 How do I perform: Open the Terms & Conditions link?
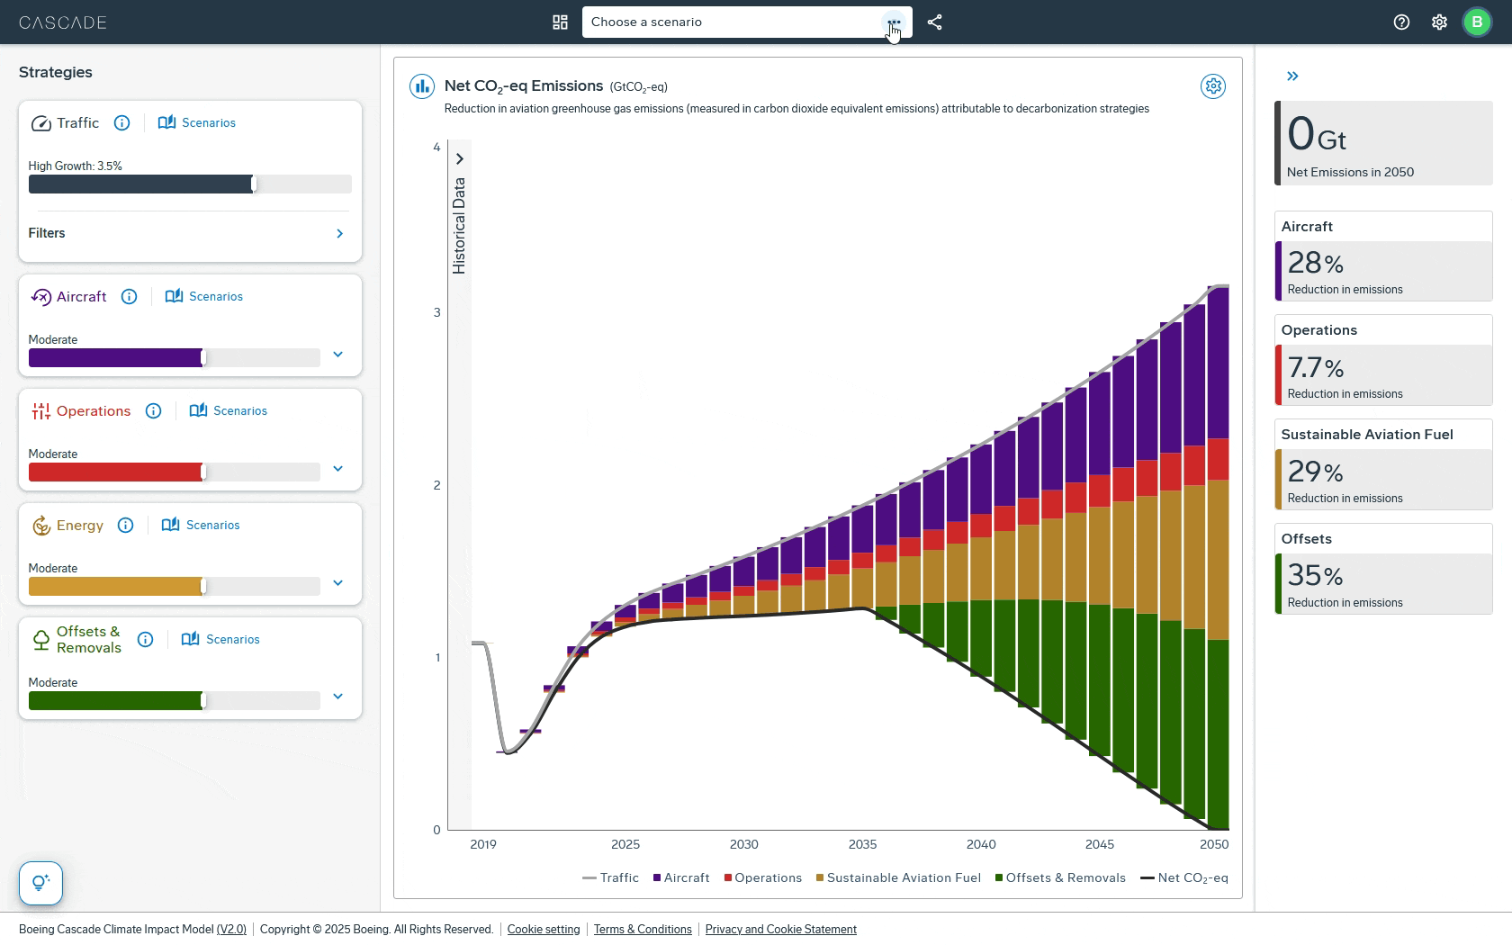pyautogui.click(x=643, y=930)
